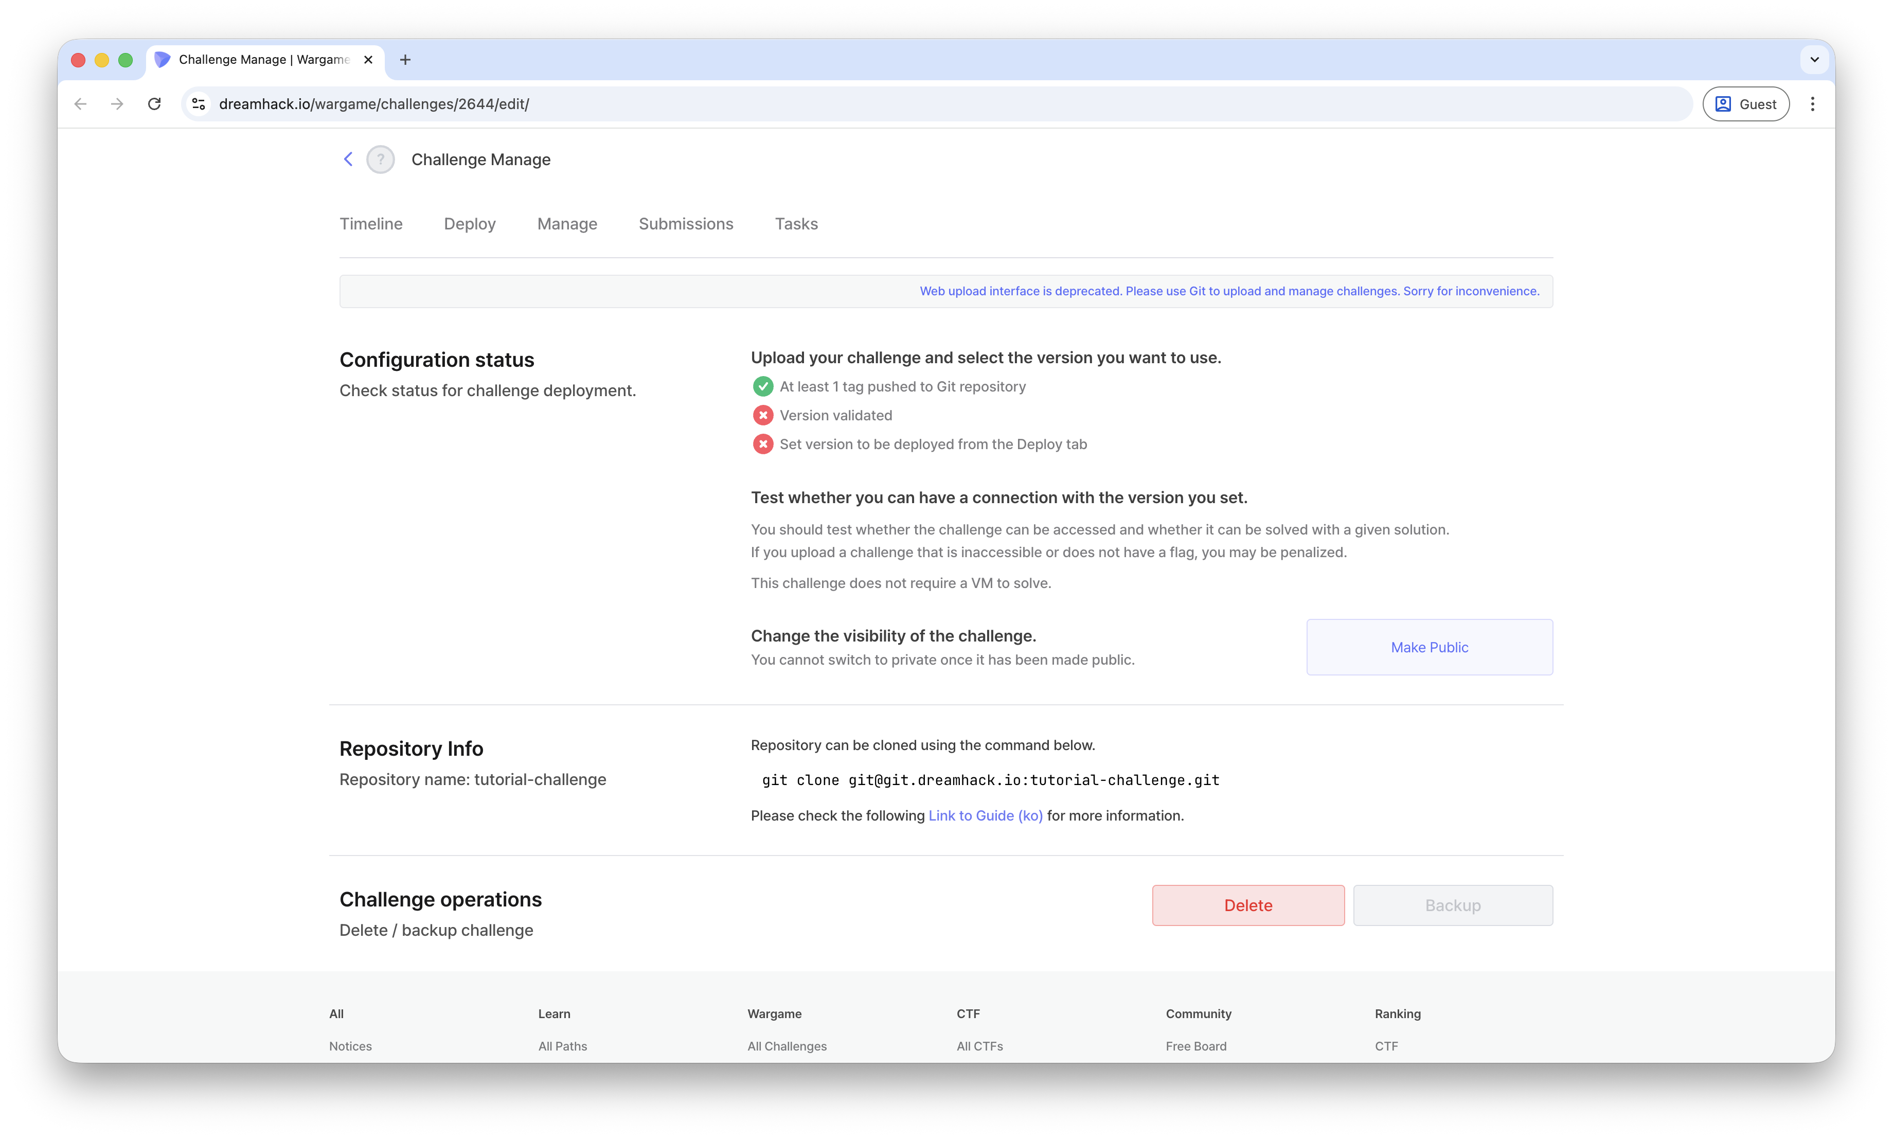This screenshot has height=1139, width=1893.
Task: Click the red Delete challenge button
Action: click(x=1247, y=905)
